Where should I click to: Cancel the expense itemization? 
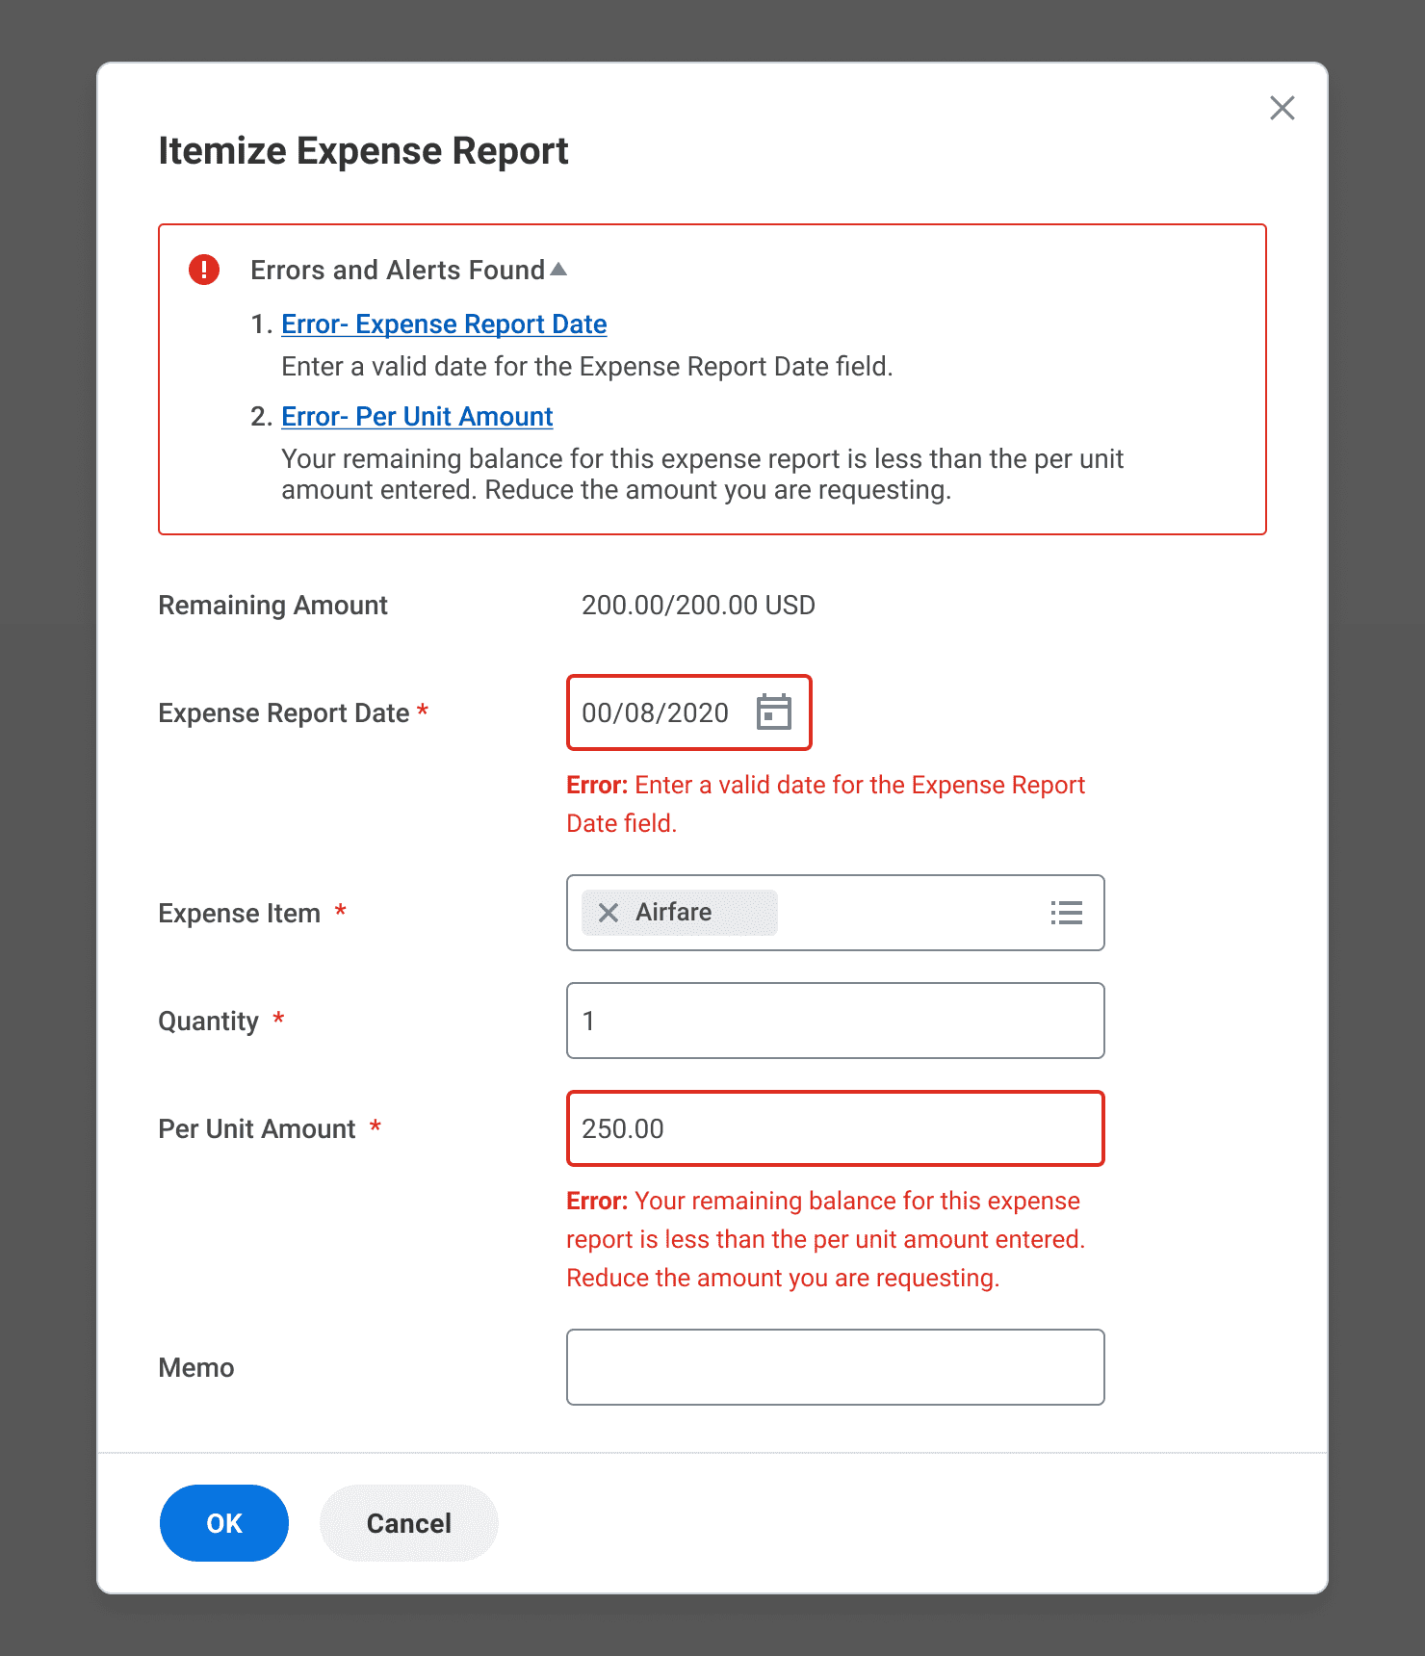click(408, 1523)
